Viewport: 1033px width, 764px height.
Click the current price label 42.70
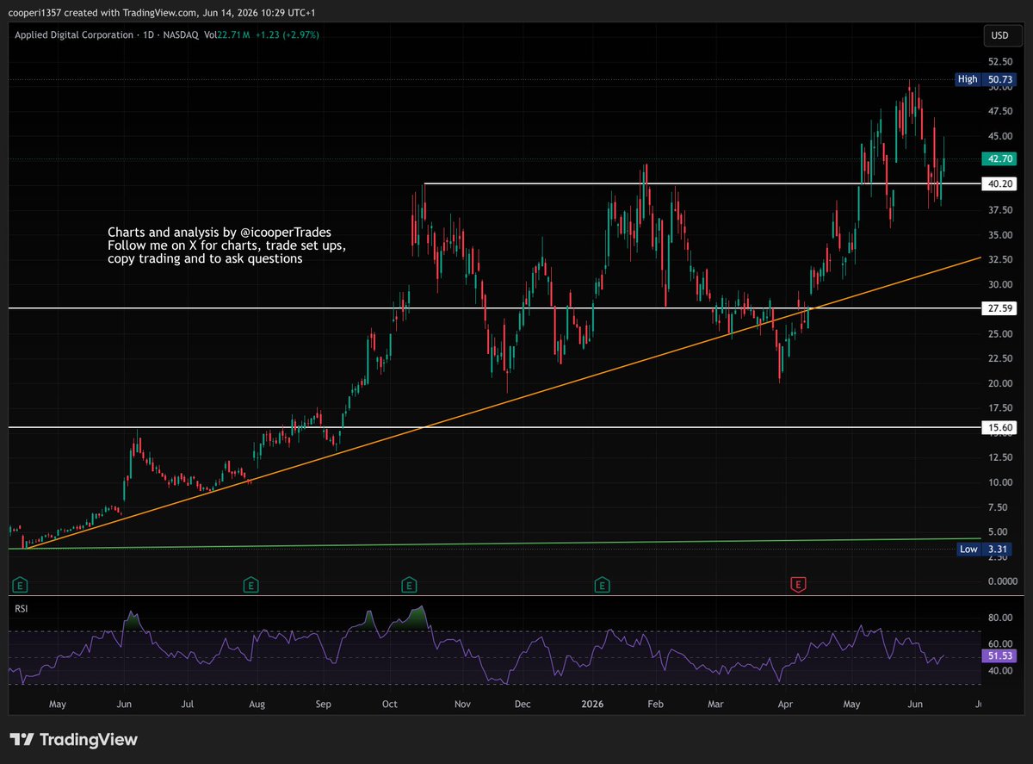1000,159
